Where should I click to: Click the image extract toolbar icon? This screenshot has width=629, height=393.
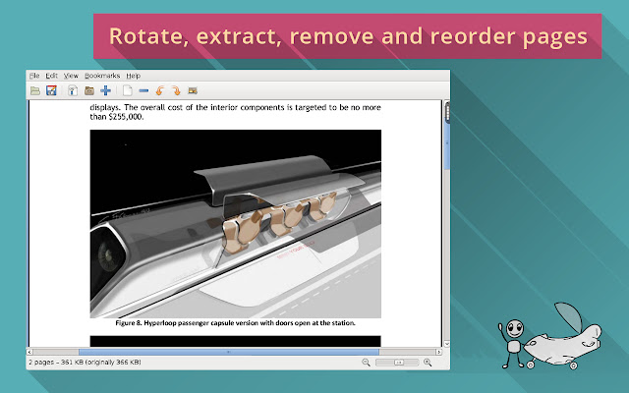click(x=193, y=90)
